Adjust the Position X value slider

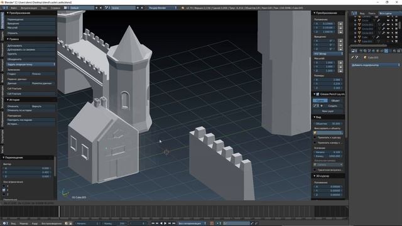pyautogui.click(x=325, y=24)
